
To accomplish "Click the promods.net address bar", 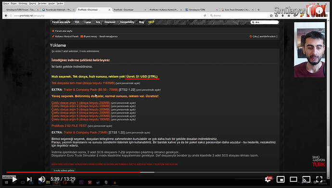I will point(106,16).
